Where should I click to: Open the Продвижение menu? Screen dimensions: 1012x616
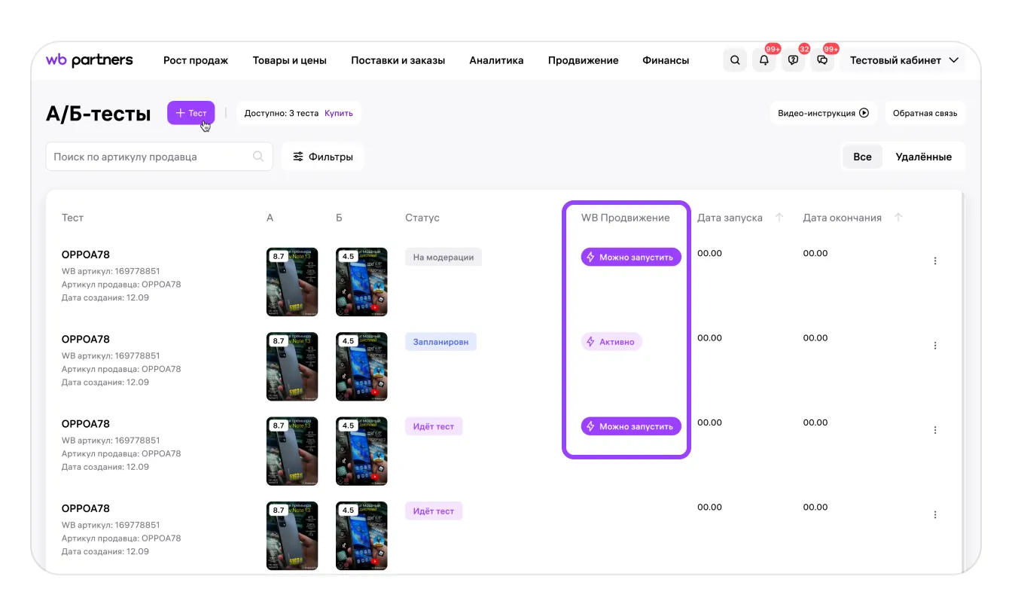(583, 60)
